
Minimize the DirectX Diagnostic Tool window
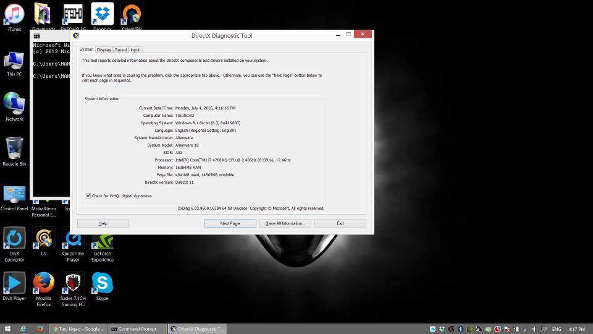pyautogui.click(x=338, y=35)
